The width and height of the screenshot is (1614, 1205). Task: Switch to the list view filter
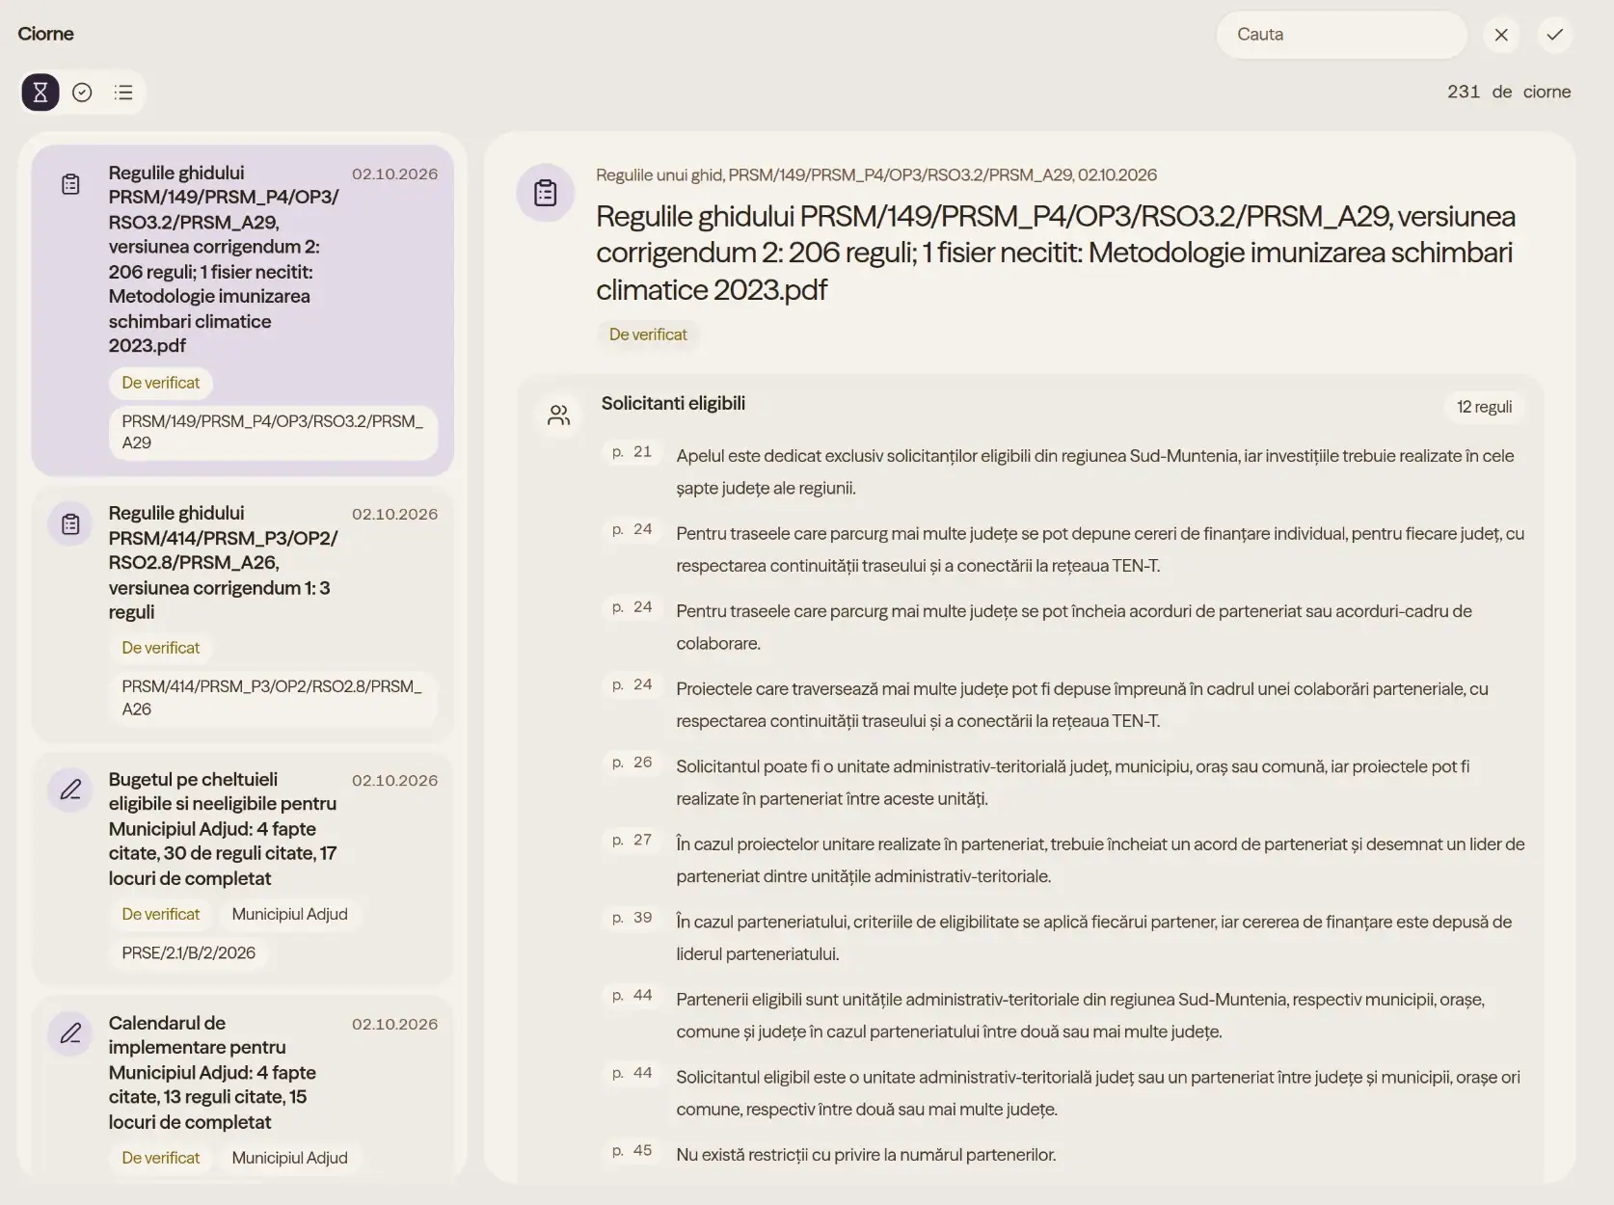coord(123,93)
